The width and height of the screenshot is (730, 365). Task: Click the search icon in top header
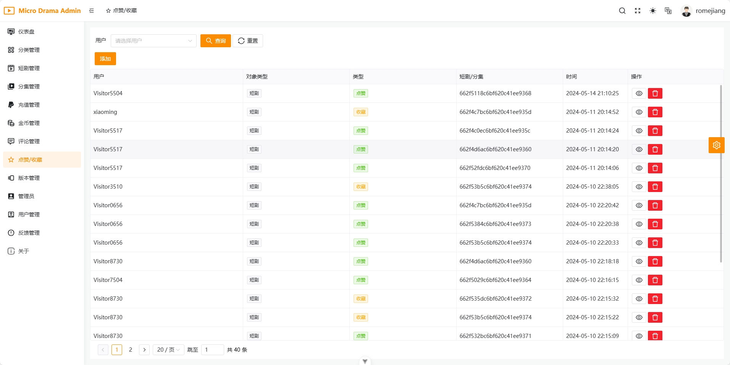pyautogui.click(x=622, y=11)
